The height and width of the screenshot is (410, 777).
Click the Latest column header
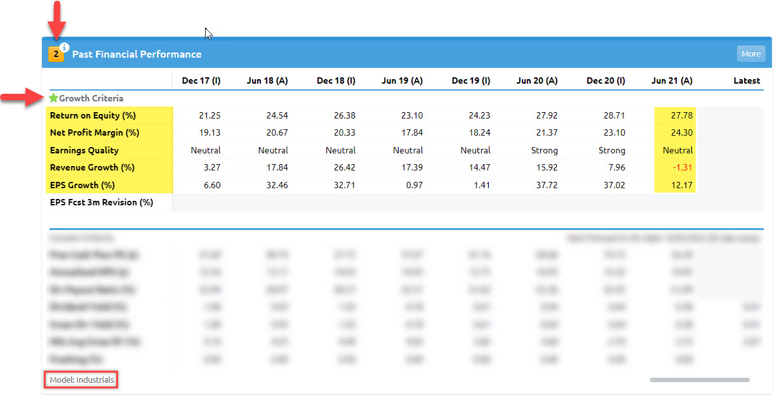(746, 80)
